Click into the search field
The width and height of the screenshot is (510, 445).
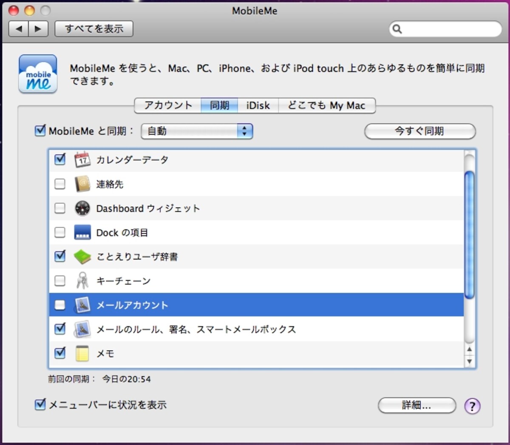point(445,29)
